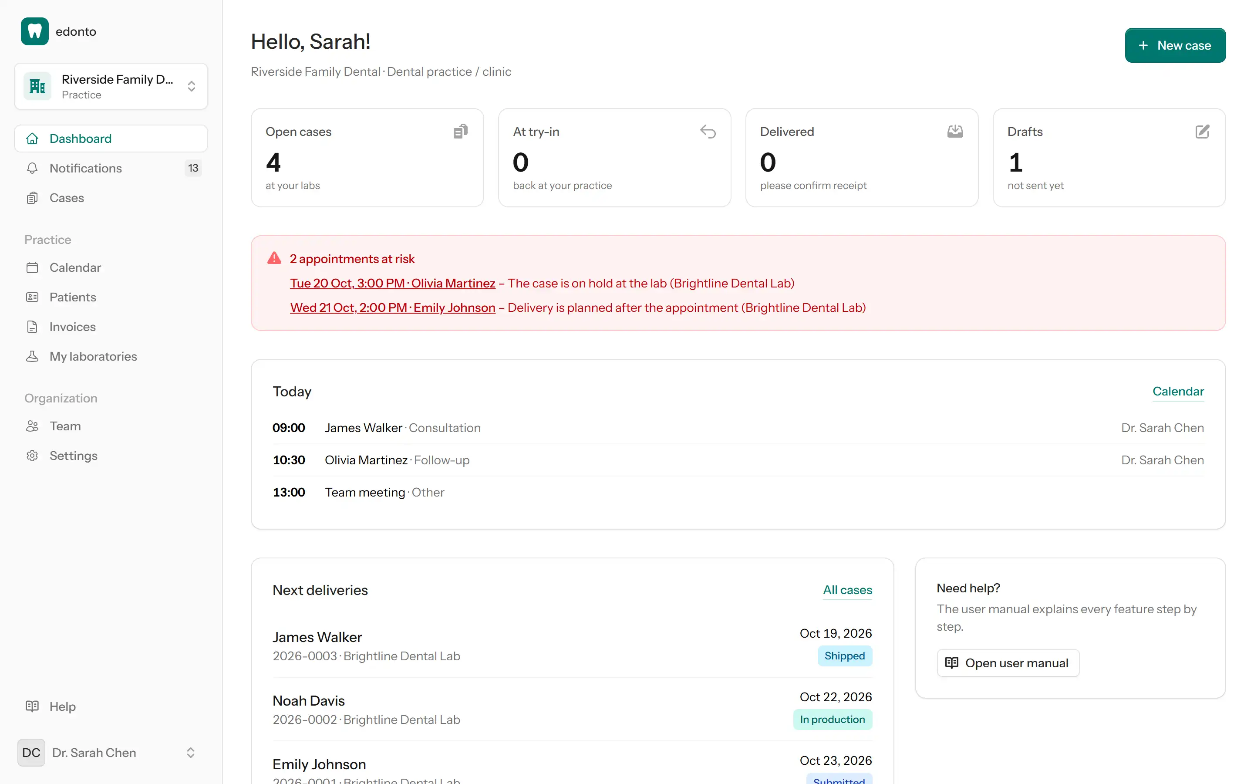Click the Patients card icon
Viewport: 1254px width, 784px height.
32,297
